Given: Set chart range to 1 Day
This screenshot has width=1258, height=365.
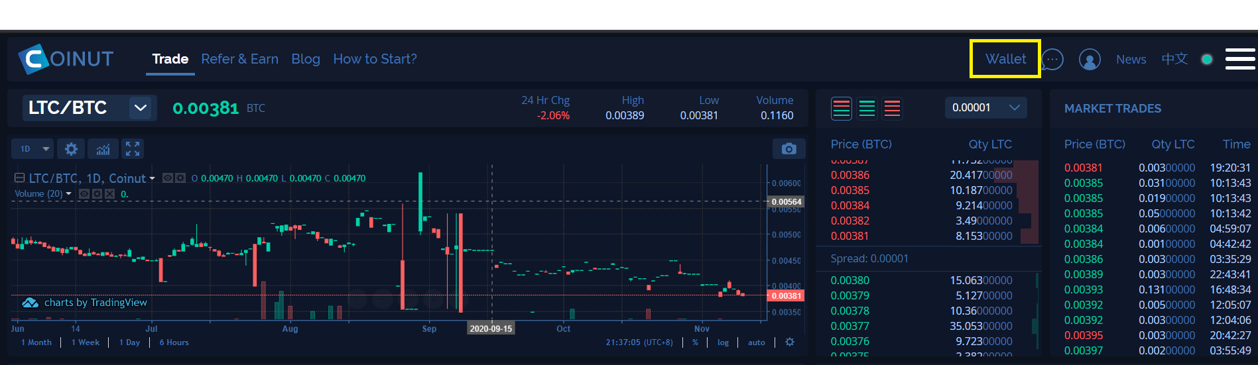Looking at the screenshot, I should pyautogui.click(x=129, y=342).
